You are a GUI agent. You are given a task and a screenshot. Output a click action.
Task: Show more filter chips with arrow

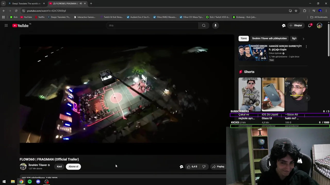[303, 39]
